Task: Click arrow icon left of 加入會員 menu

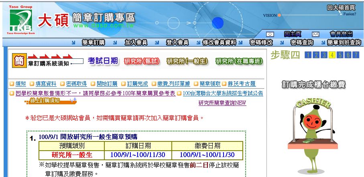Action: pyautogui.click(x=115, y=42)
